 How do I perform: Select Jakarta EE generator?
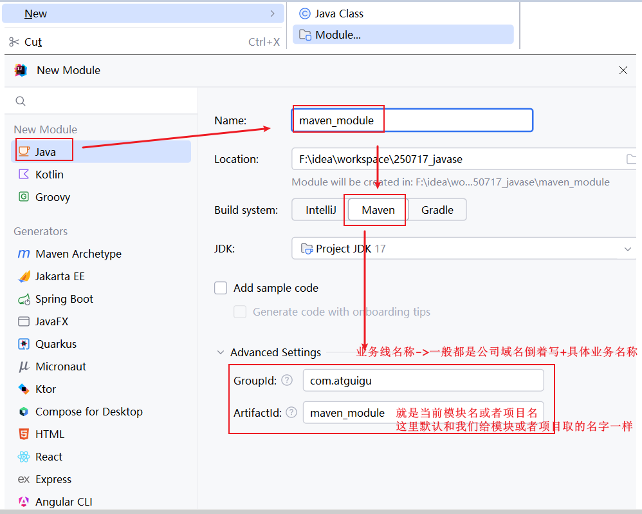tap(101, 276)
